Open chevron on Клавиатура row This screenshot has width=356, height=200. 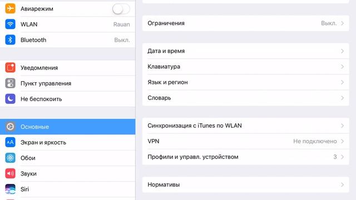[342, 67]
